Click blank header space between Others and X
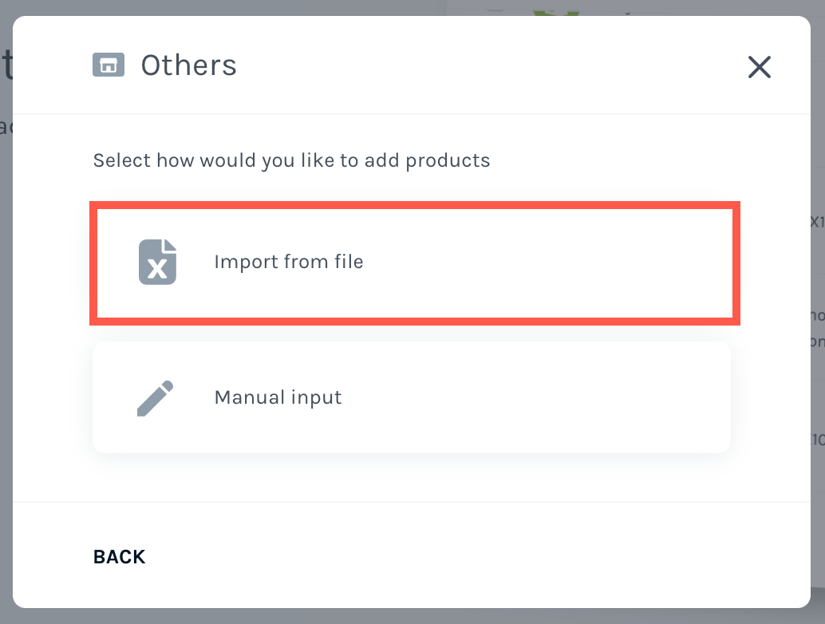The image size is (825, 624). 489,65
